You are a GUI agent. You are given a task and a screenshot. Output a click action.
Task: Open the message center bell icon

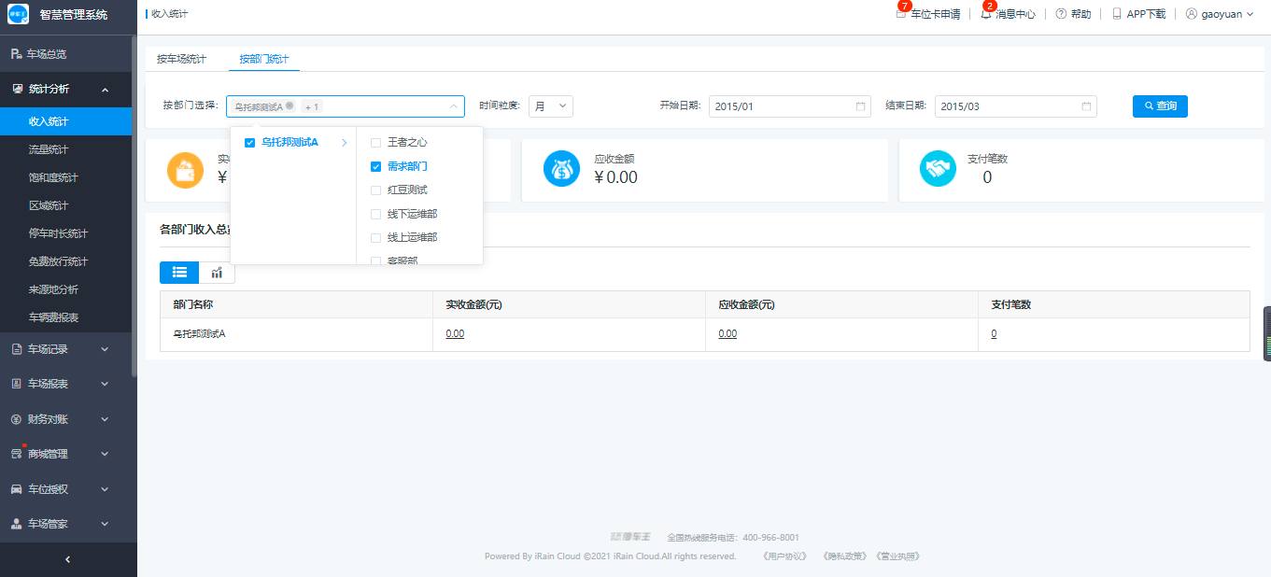[x=985, y=14]
